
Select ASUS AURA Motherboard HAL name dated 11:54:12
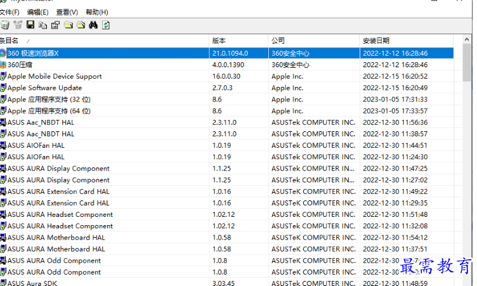tap(56, 238)
